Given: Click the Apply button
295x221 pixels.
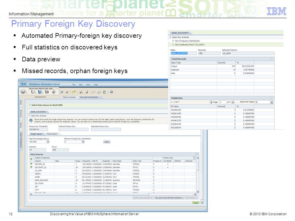Looking at the screenshot, I should point(107,142).
